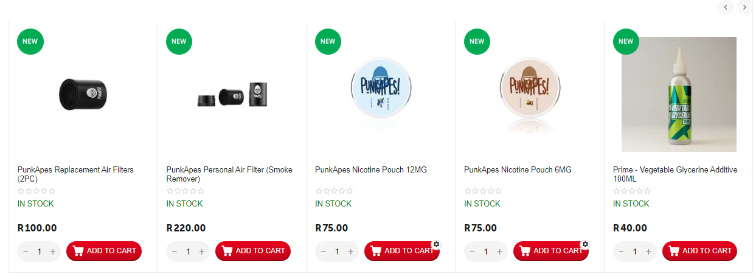
Task: Add Replacement Air Filters to cart
Action: [104, 251]
